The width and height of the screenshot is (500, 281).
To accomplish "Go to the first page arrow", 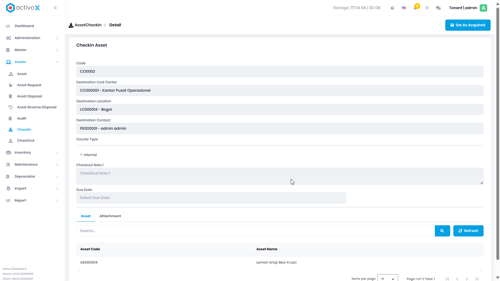I will coord(447,279).
